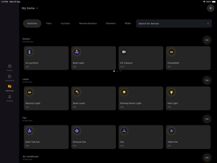
Task: Toggle the Air conditioner group ON button
Action: pos(207,158)
